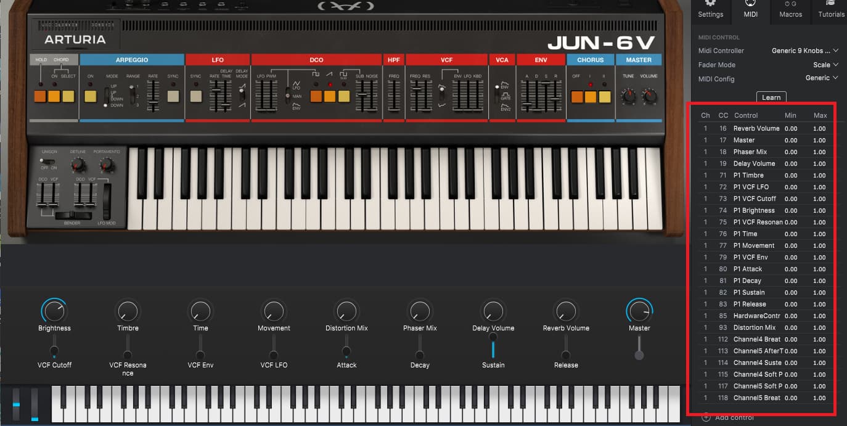This screenshot has width=847, height=426.
Task: Click the PORTAMENTO knob
Action: click(107, 165)
